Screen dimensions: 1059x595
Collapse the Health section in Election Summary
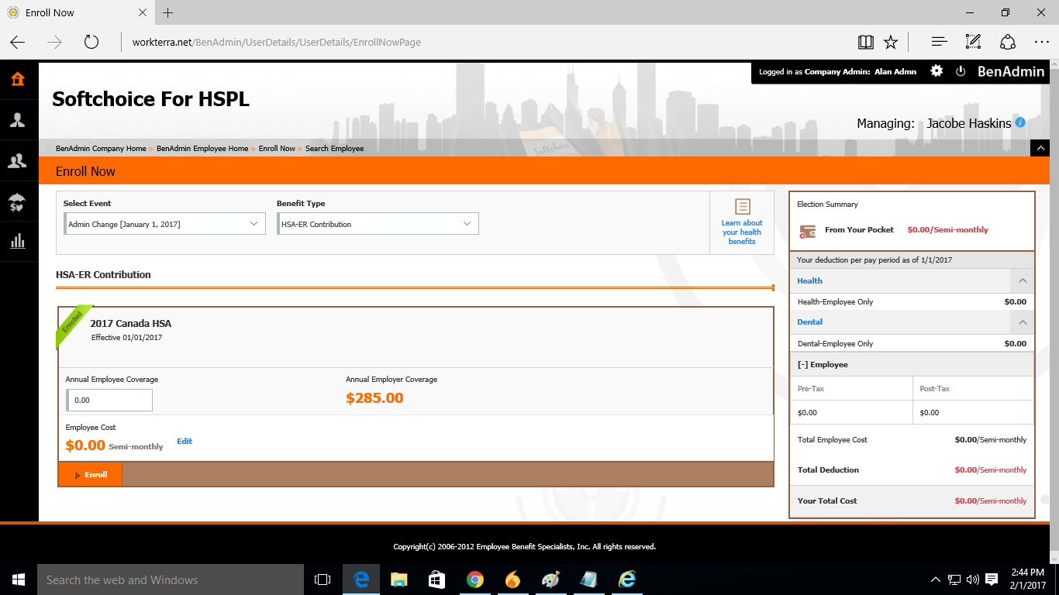[x=1022, y=280]
